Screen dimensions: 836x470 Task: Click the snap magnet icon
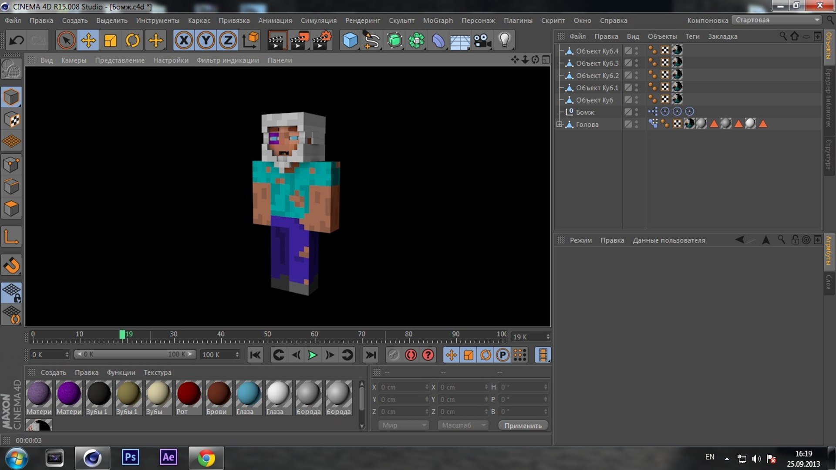click(x=11, y=265)
